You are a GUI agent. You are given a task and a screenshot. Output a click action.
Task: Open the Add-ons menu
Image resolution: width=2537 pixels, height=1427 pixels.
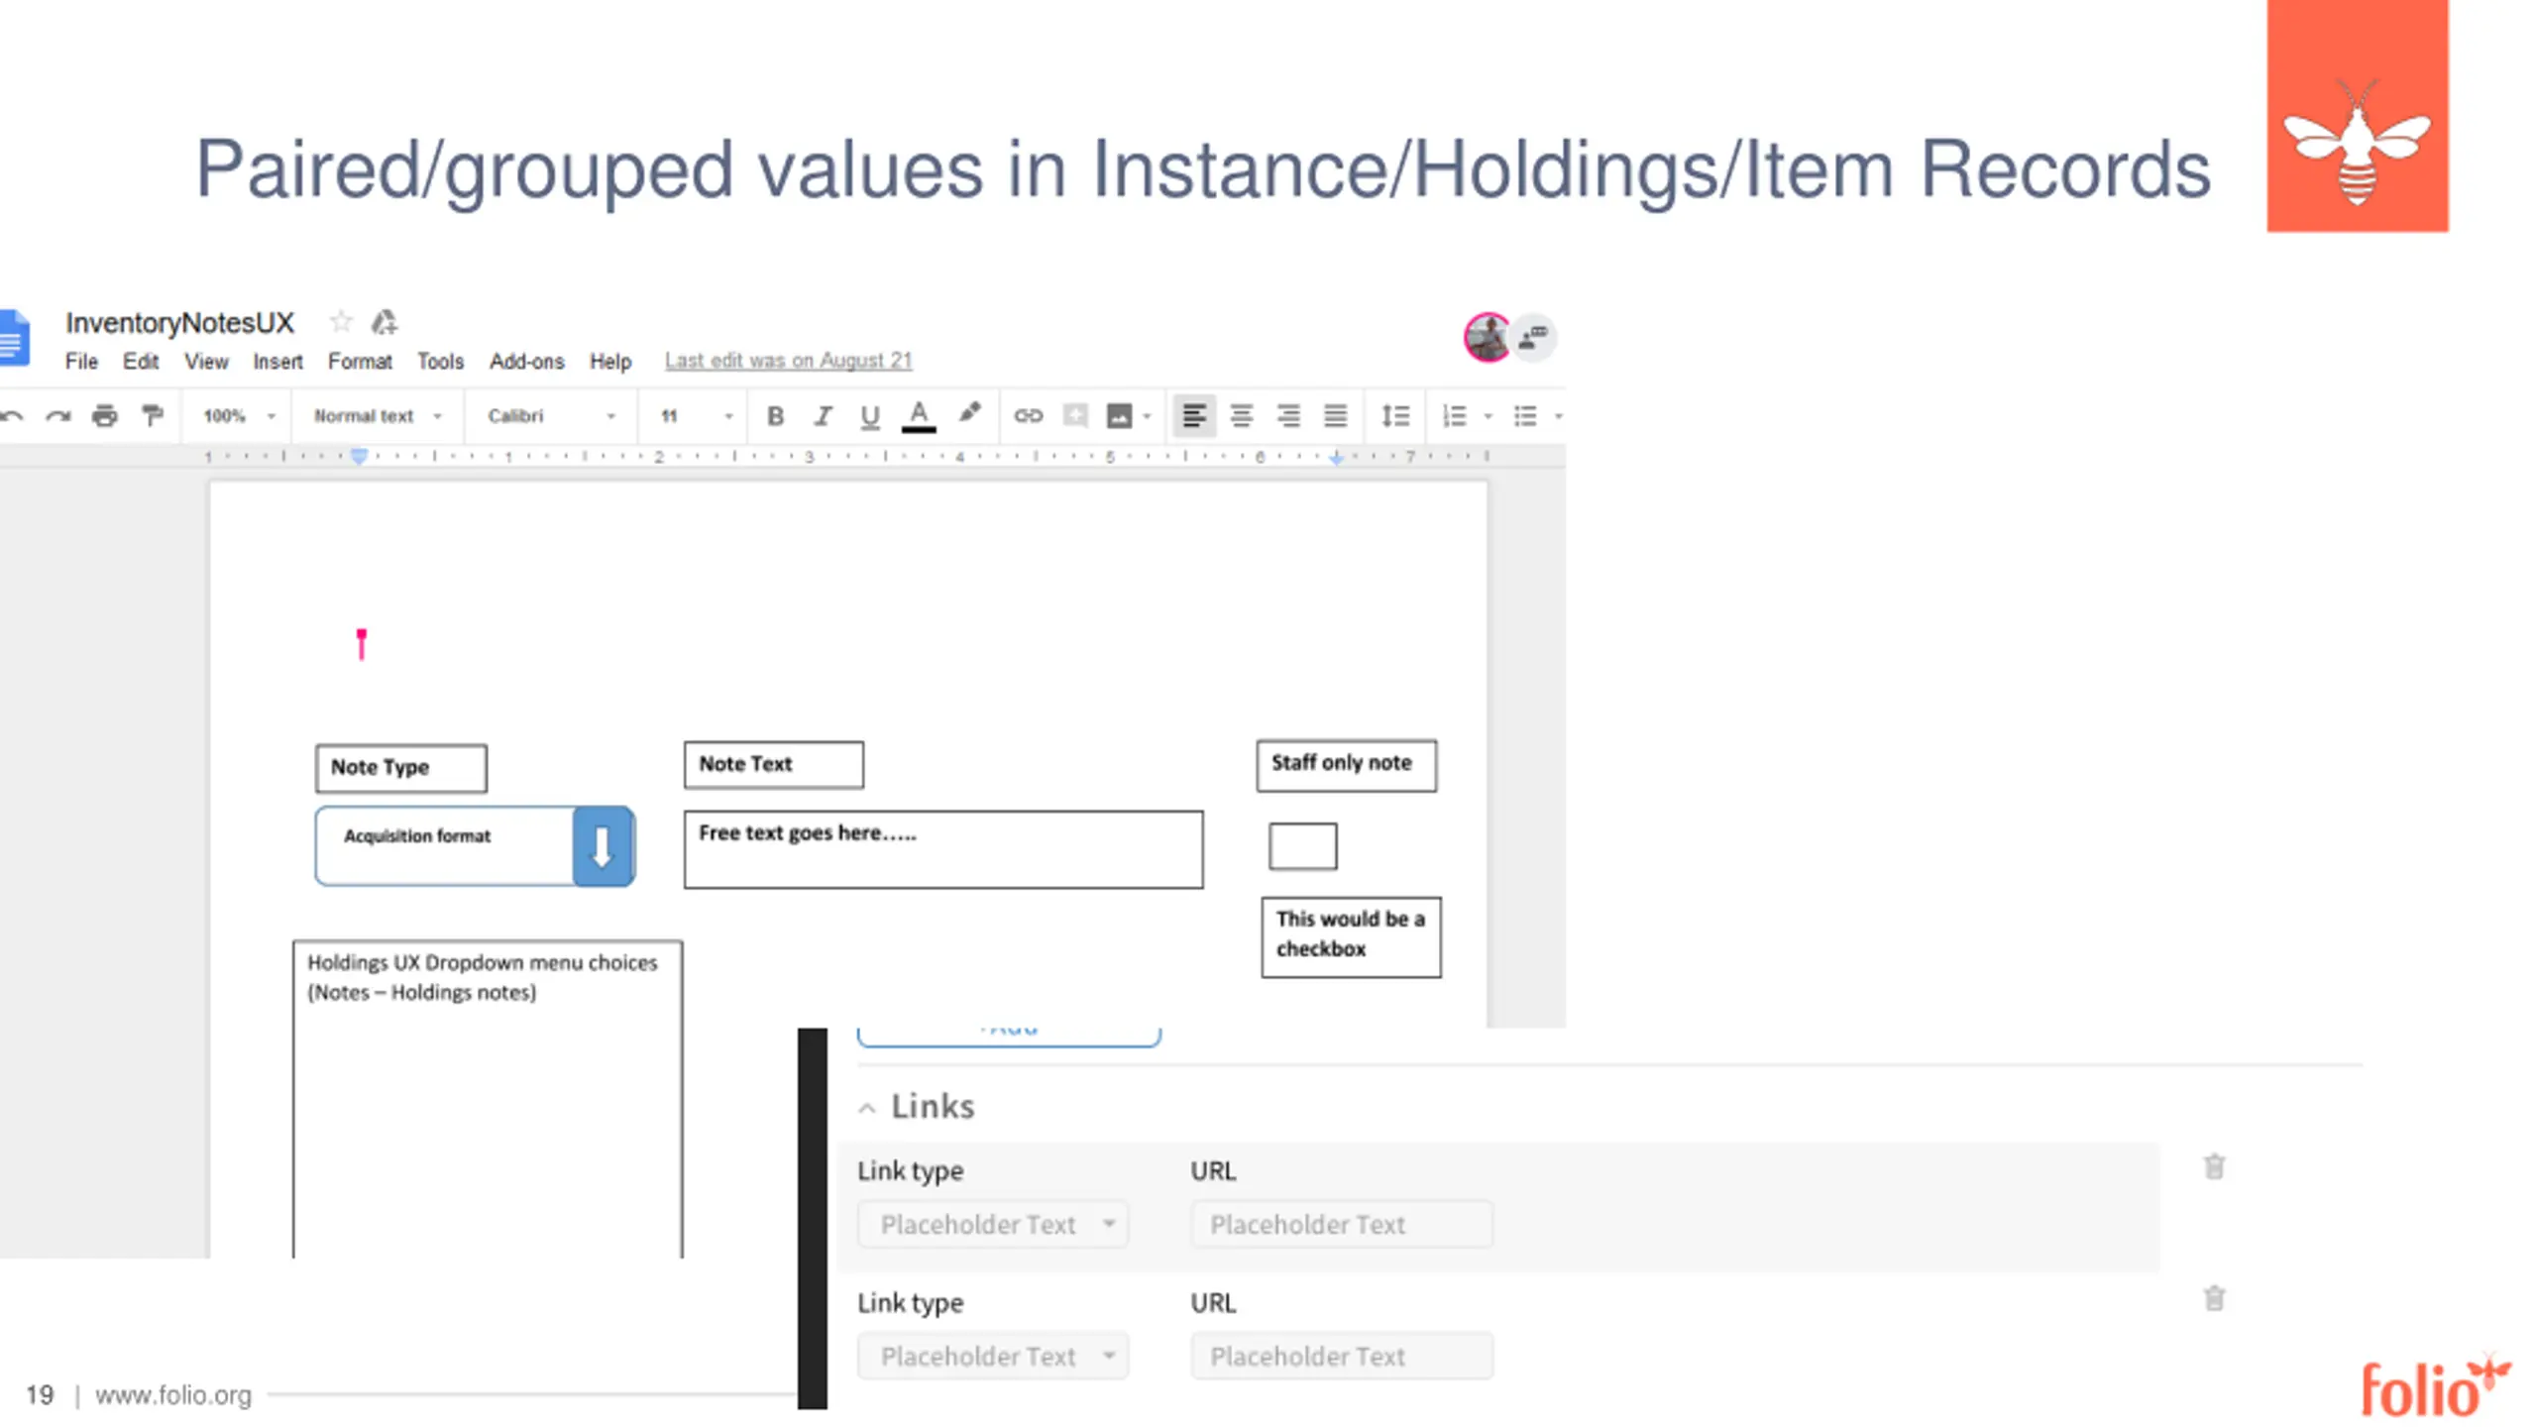[526, 362]
